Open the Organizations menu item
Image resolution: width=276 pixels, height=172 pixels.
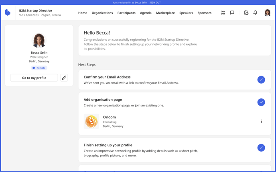click(x=102, y=13)
